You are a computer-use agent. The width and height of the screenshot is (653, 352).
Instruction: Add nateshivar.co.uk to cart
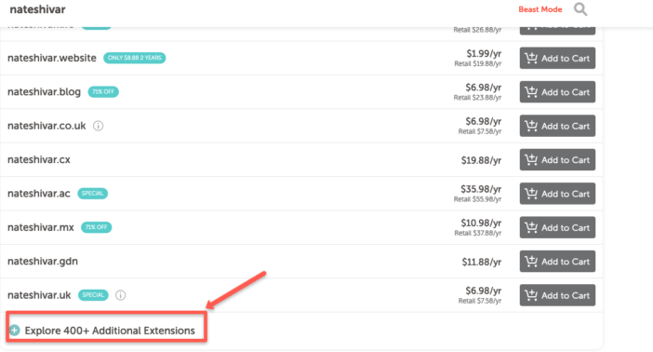coord(557,126)
